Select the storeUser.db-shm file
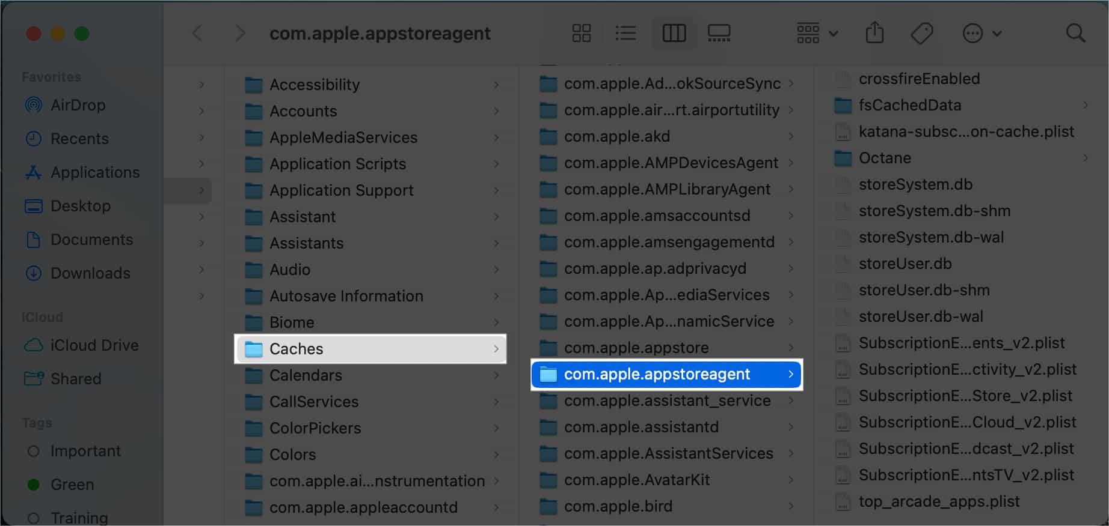 coord(961,290)
